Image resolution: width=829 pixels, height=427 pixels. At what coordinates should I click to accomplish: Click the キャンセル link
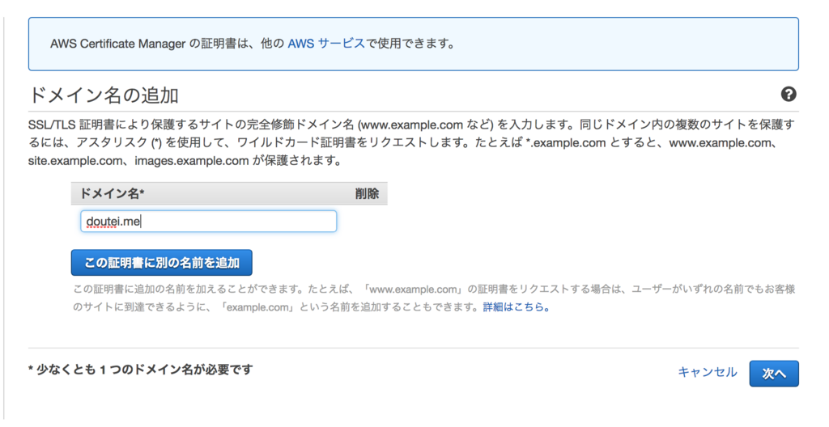(x=708, y=373)
